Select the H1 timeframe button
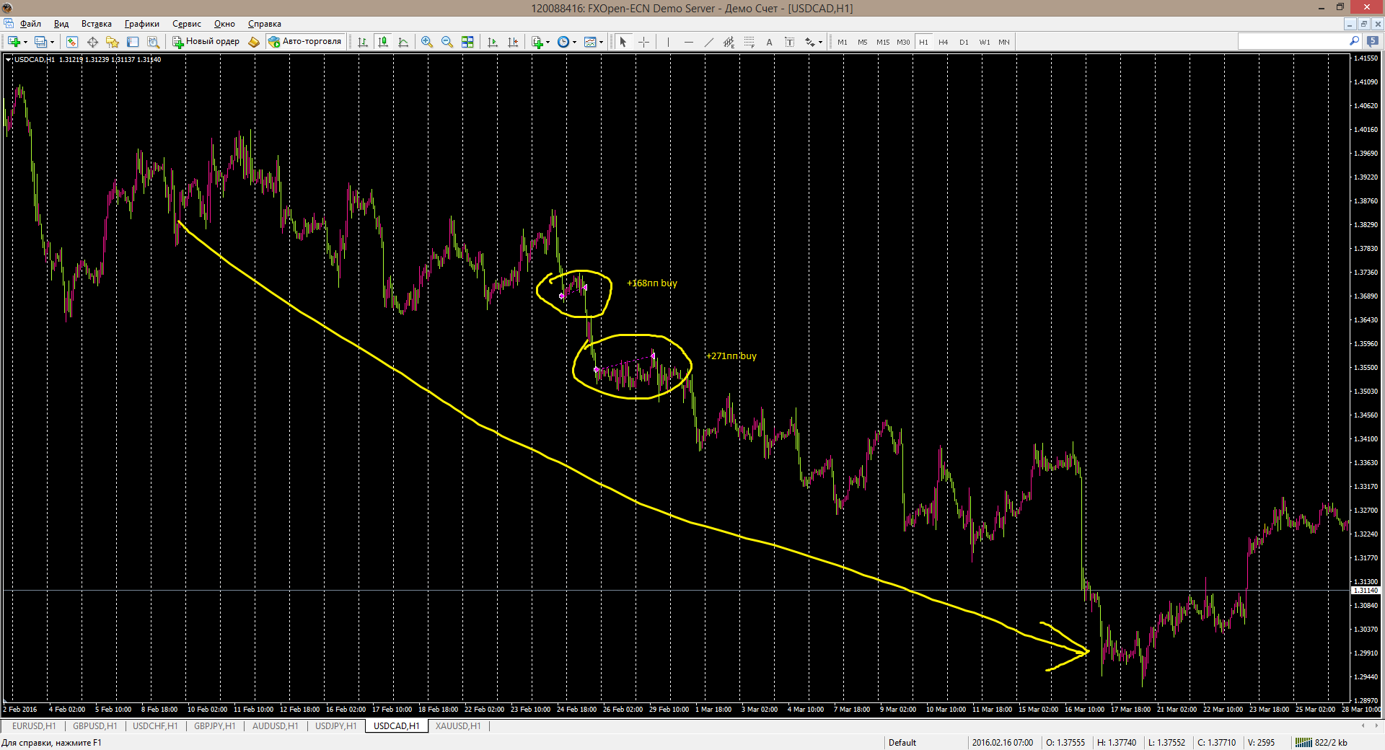 pyautogui.click(x=923, y=42)
